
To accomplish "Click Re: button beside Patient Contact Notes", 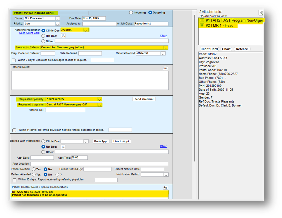I will click(165, 188).
